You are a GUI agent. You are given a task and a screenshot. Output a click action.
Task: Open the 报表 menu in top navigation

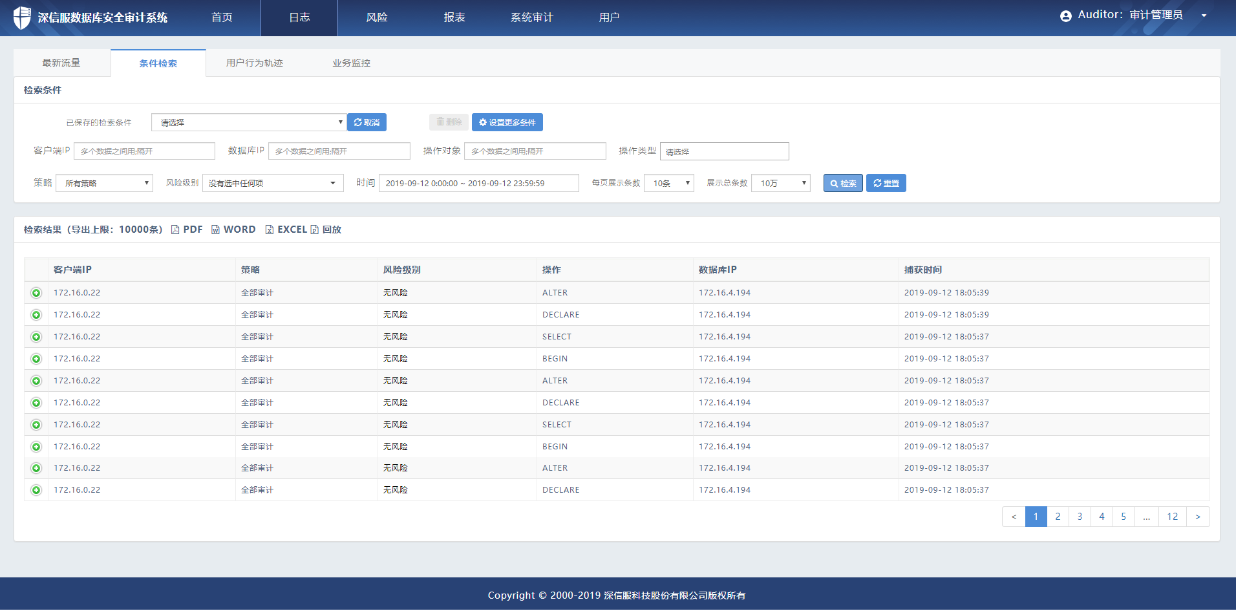click(454, 17)
